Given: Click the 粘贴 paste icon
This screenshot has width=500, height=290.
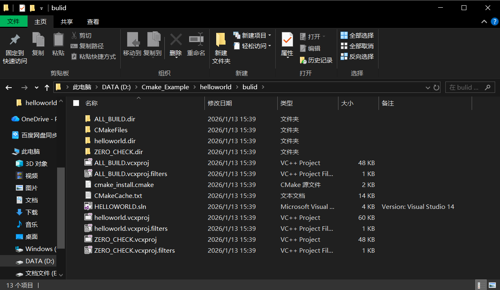Looking at the screenshot, I should pos(58,40).
